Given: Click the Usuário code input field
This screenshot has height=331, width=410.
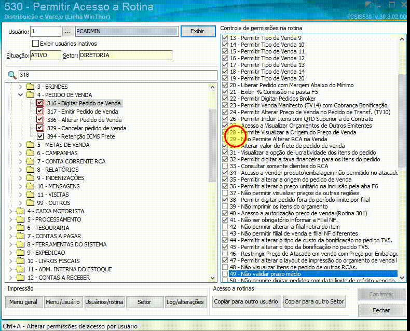Looking at the screenshot, I should (x=46, y=31).
